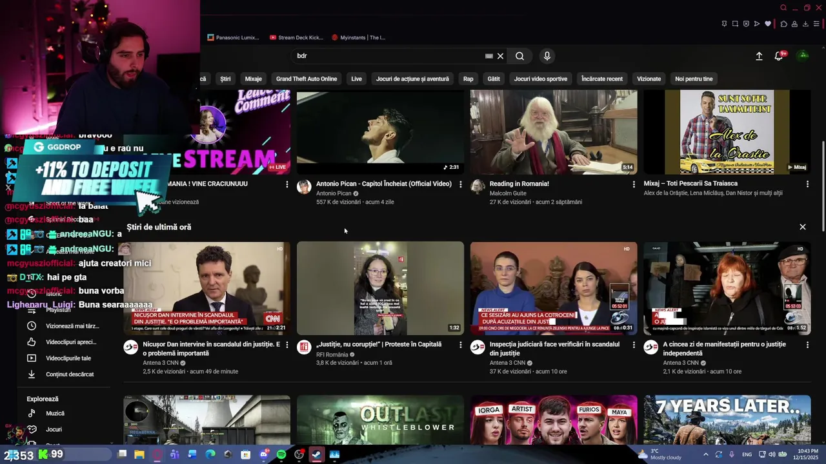Click the magnifier search button
826x464 pixels.
coord(519,56)
